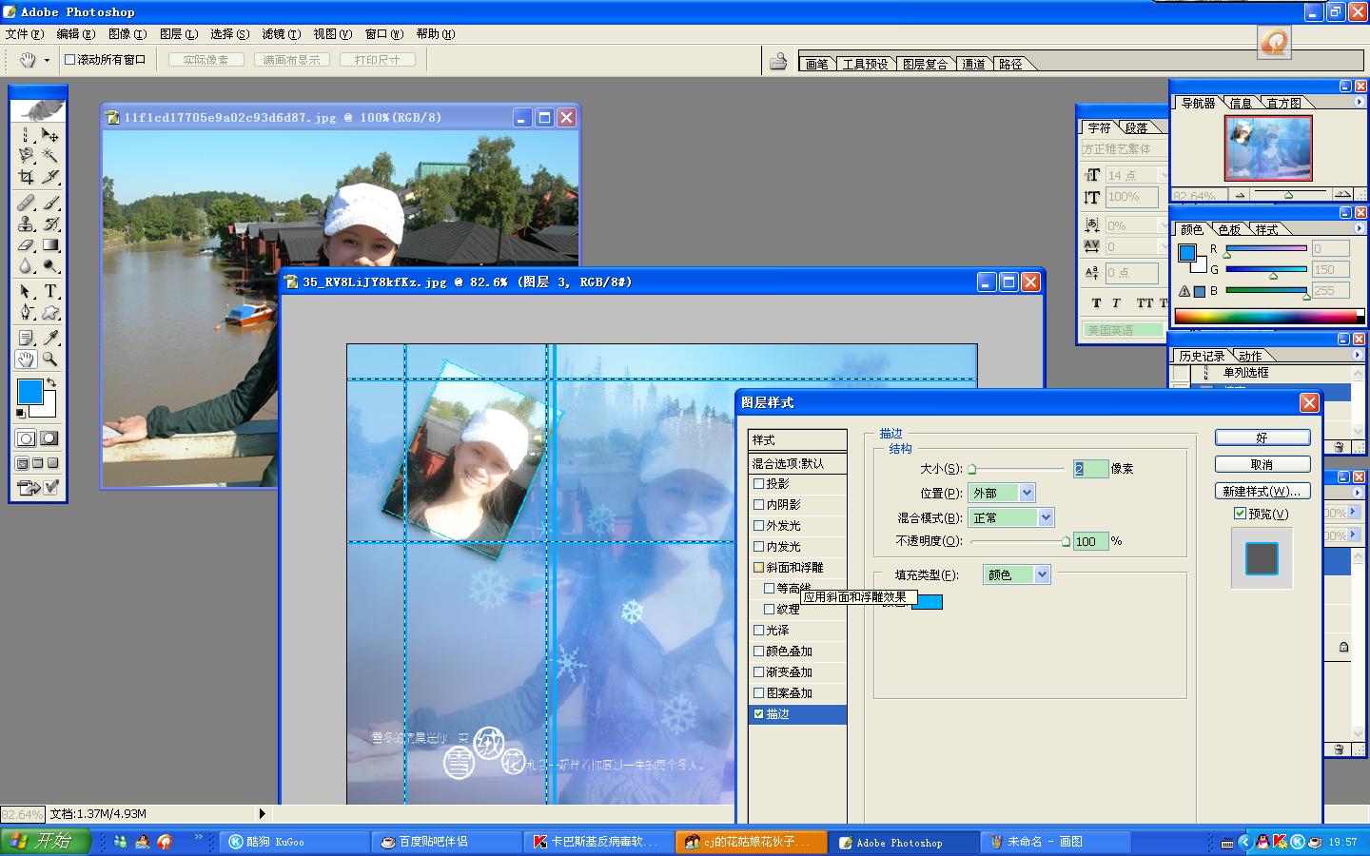Viewport: 1370px width, 856px height.
Task: Select the Lasso tool
Action: click(26, 156)
